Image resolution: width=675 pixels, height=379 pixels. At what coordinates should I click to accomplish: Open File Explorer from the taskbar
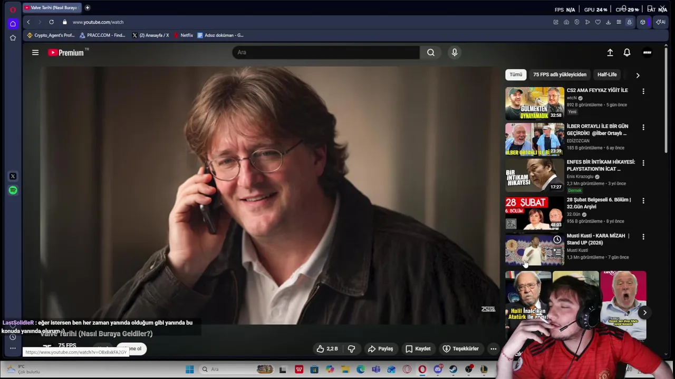(x=345, y=370)
